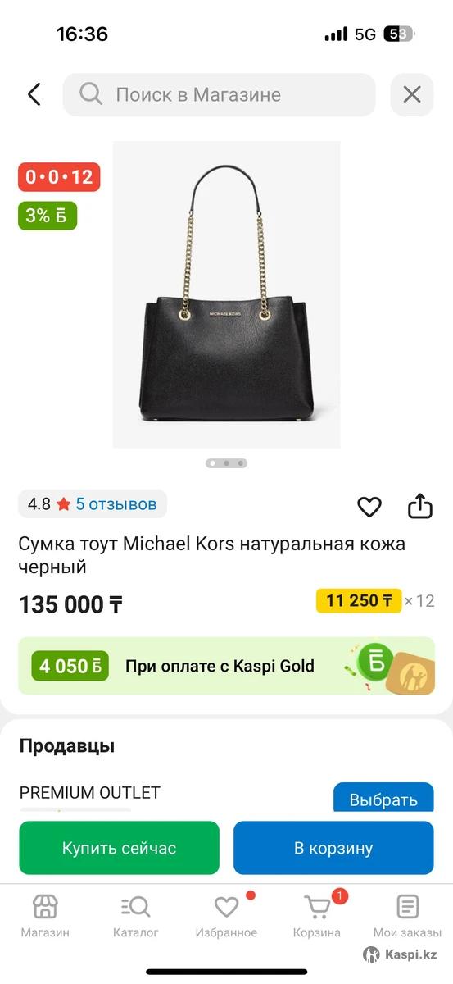Share the product using share icon
The image size is (453, 984).
(x=419, y=506)
